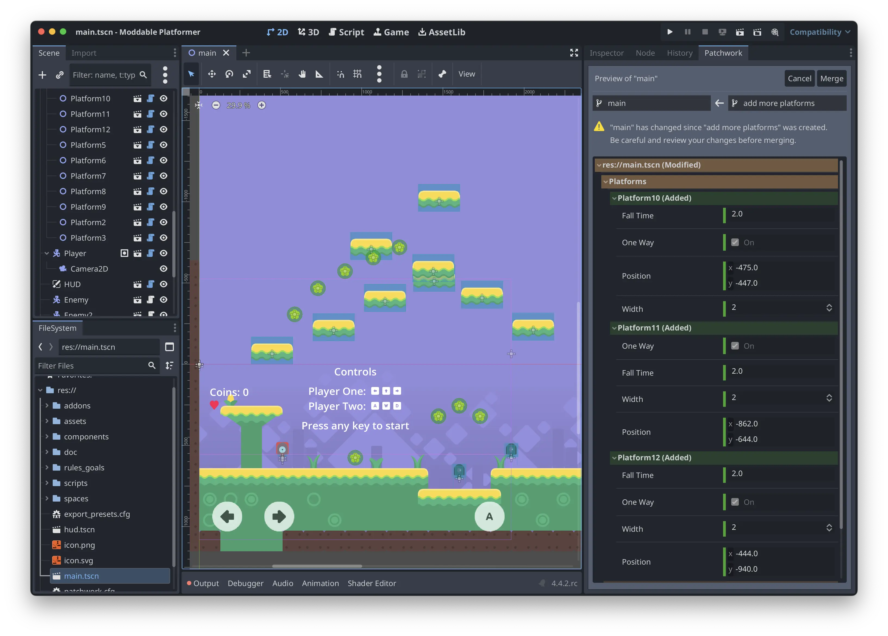Collapse the Platform11 (Added) section
The width and height of the screenshot is (888, 636).
pyautogui.click(x=614, y=328)
